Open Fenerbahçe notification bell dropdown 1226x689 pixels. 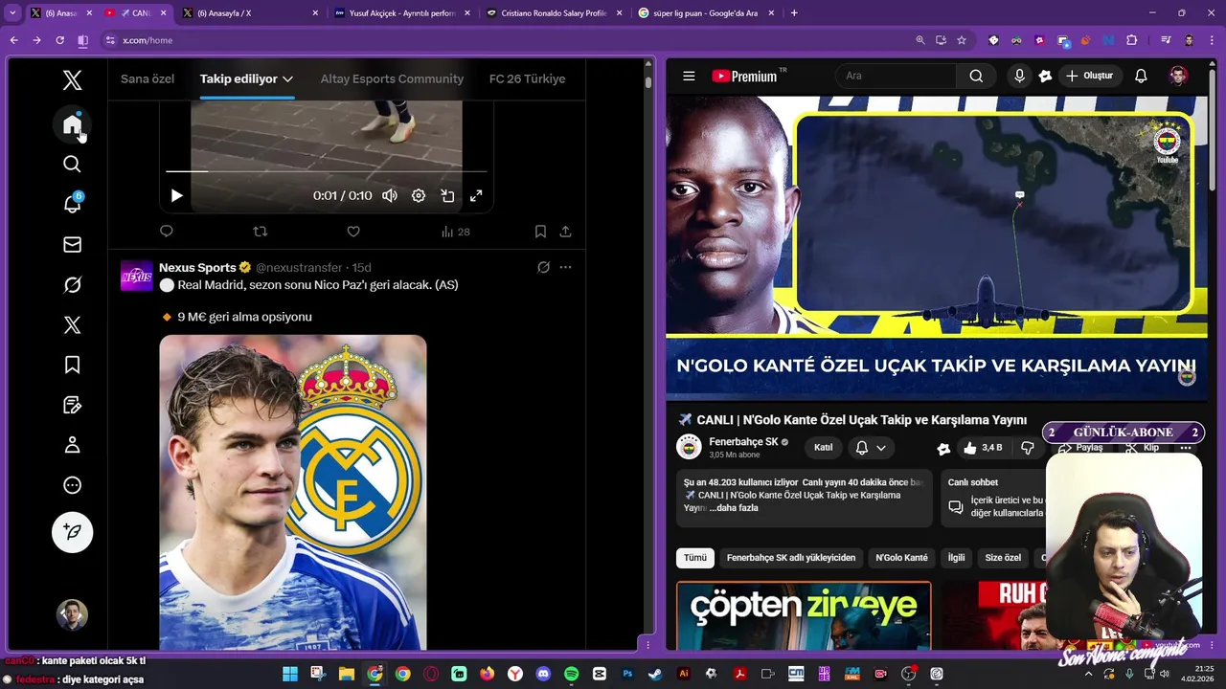(871, 447)
